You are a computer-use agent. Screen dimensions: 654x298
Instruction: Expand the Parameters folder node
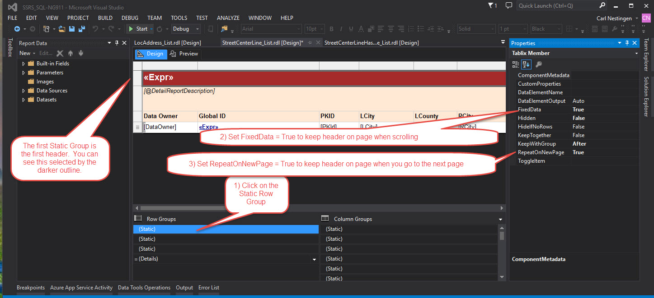tap(24, 73)
